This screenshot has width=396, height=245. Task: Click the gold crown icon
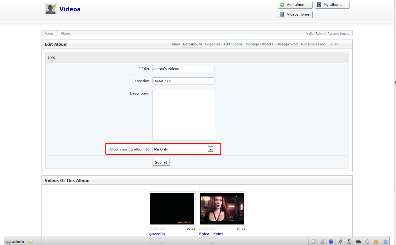[x=376, y=242]
